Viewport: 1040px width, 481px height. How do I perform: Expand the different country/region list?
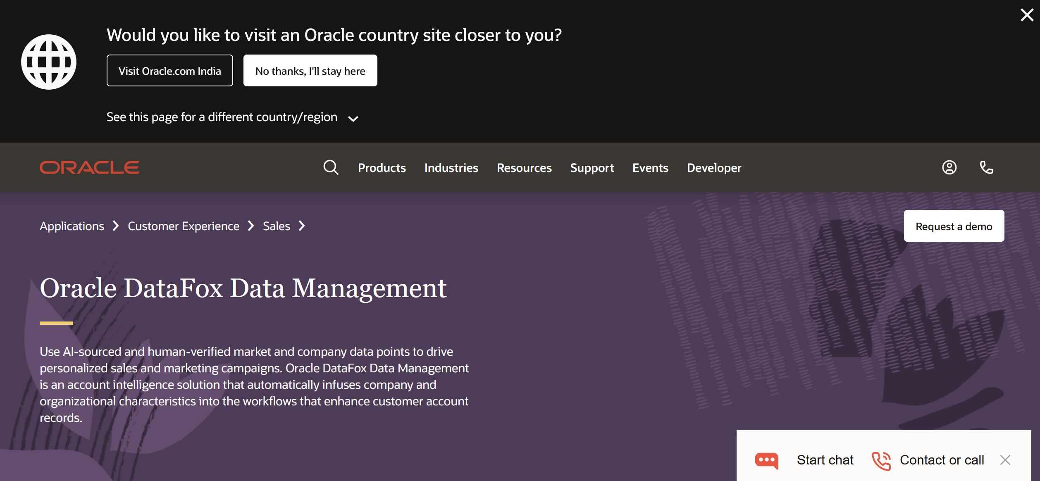click(232, 117)
